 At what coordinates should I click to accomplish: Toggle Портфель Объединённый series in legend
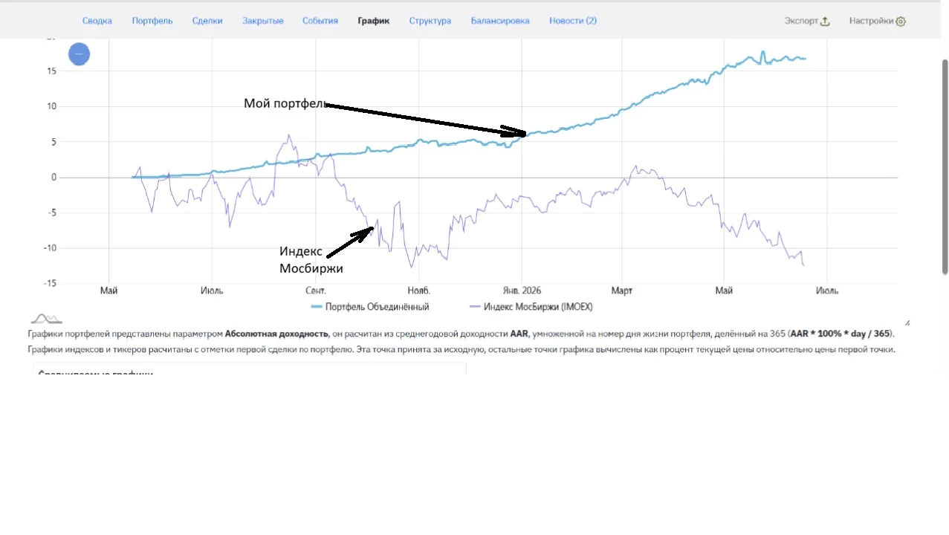pos(369,306)
